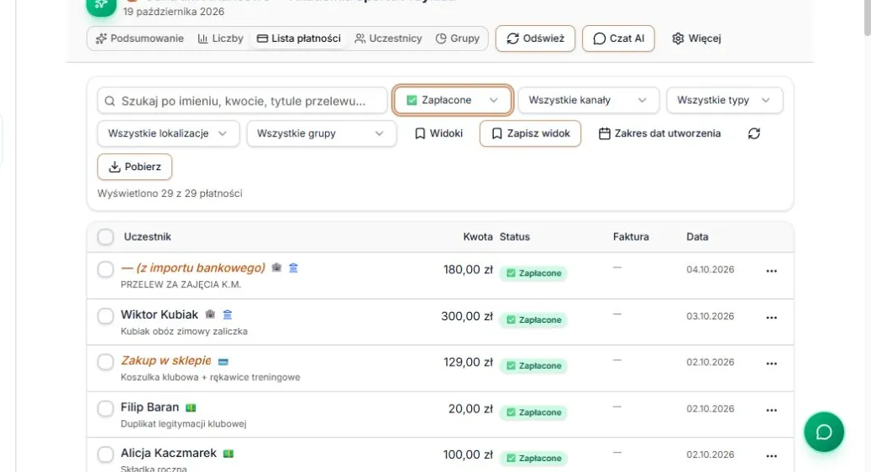
Task: Open row menu for 180,00 zł payment
Action: (x=772, y=271)
